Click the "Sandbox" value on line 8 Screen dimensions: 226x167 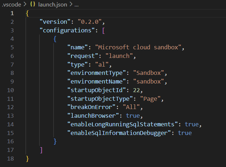click(149, 73)
